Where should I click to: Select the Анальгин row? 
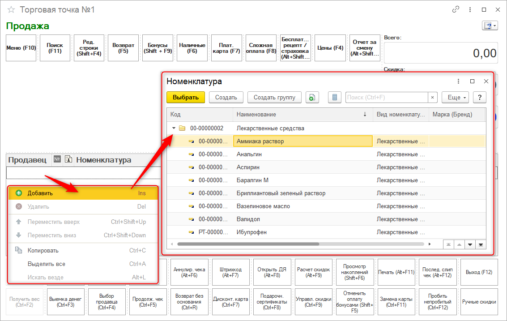[x=326, y=154]
